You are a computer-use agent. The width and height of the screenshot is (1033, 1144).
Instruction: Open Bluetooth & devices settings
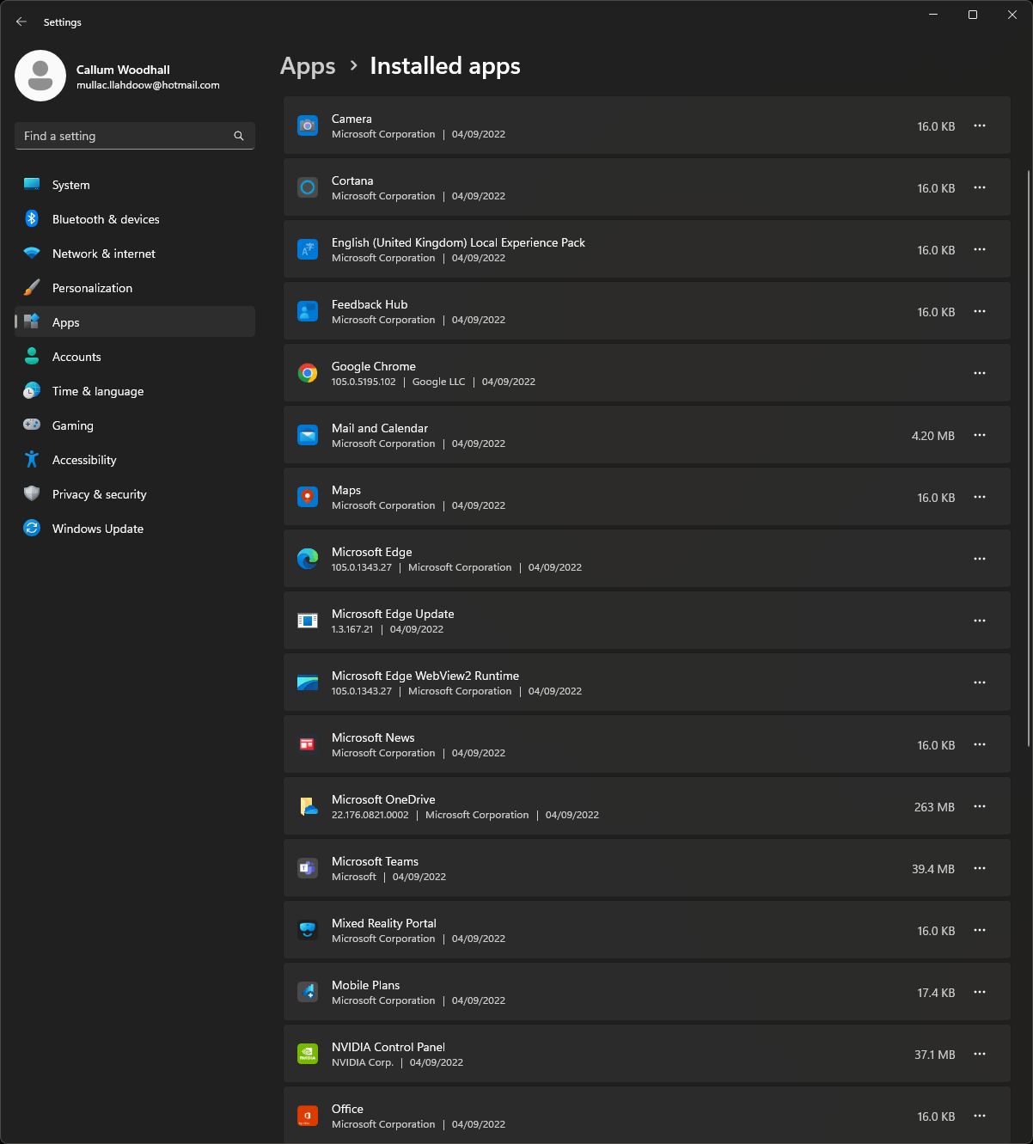135,219
